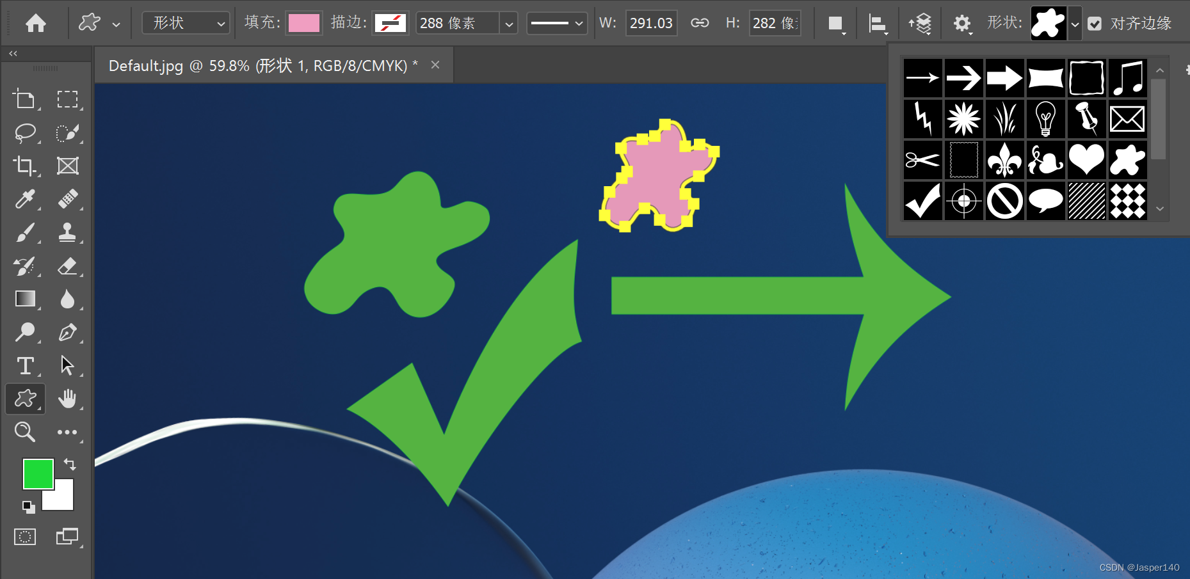Image resolution: width=1190 pixels, height=579 pixels.
Task: Select the Custom Shape tool in toolbar
Action: tap(25, 399)
